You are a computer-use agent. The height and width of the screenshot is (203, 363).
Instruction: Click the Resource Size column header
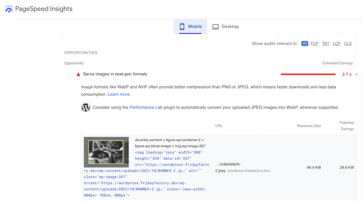point(309,125)
